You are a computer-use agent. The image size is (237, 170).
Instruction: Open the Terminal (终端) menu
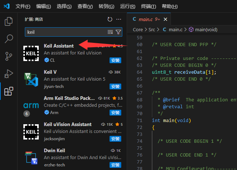coord(148,6)
